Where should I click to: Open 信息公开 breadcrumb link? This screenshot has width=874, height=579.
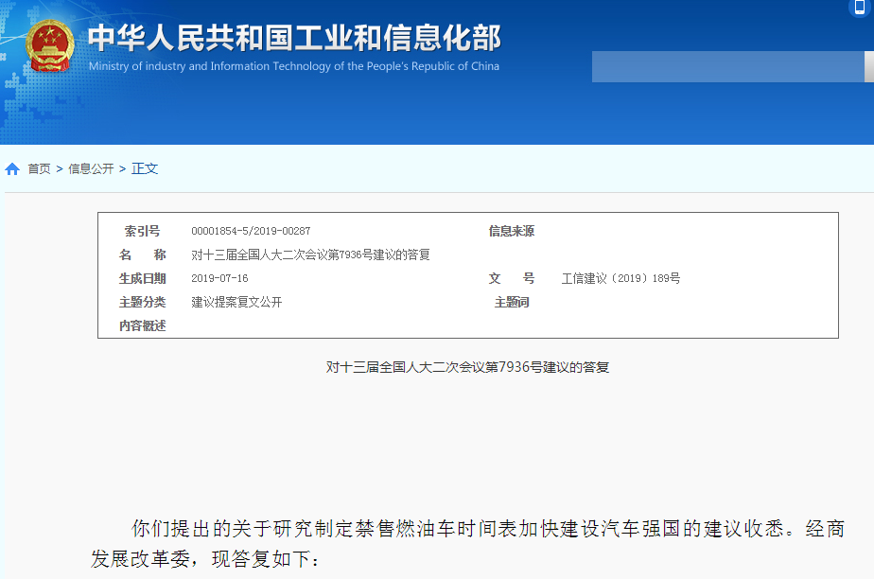tap(91, 169)
